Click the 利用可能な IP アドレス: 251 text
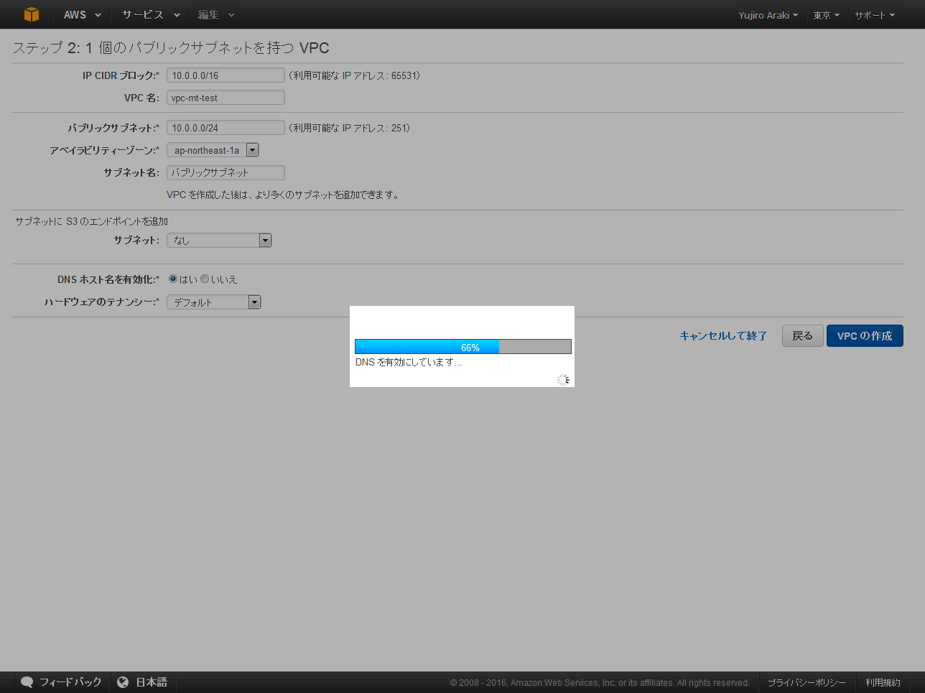 click(350, 128)
